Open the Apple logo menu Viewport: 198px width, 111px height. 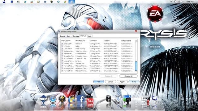(x=4, y=2)
